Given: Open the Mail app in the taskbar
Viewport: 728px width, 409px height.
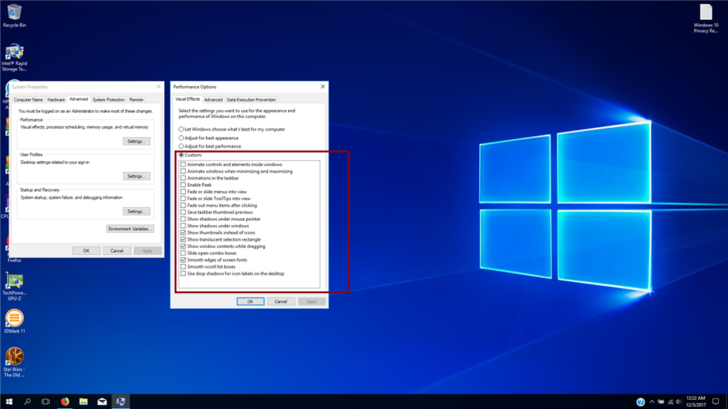Looking at the screenshot, I should (102, 402).
